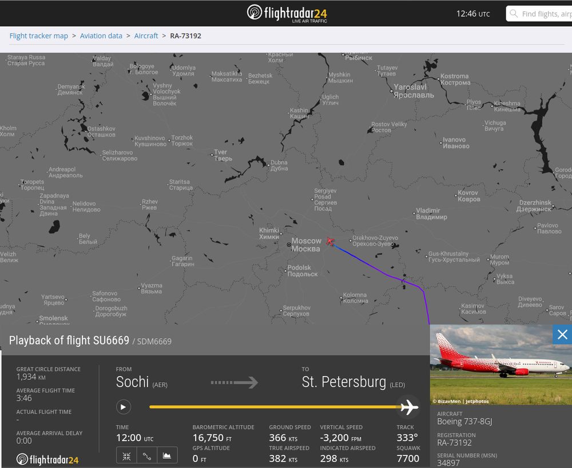Click the Vladimir label on the map
Viewport: 572px width, 468px height.
431,214
